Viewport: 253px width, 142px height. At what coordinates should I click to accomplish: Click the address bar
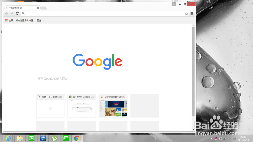[x=105, y=13]
